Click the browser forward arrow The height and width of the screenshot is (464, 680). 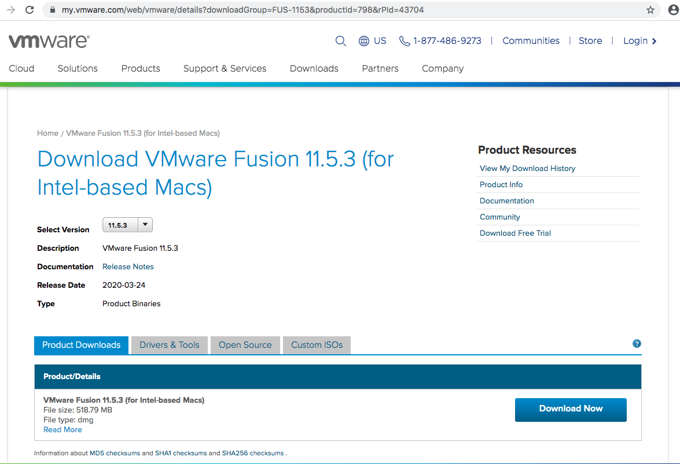(11, 10)
